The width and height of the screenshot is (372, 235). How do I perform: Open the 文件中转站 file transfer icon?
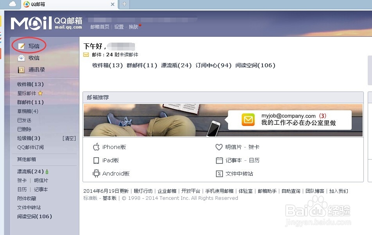(x=219, y=174)
